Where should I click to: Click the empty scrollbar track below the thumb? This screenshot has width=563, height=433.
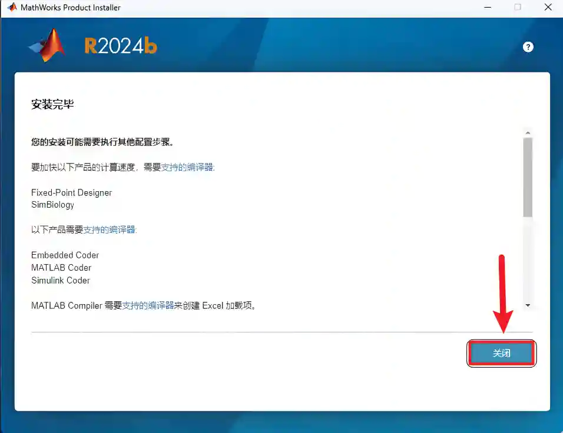coord(528,259)
